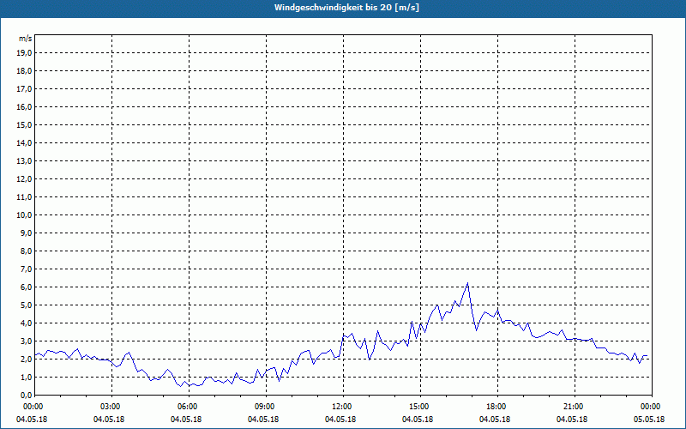Select the 04.05.18 date under 12:00

340,420
